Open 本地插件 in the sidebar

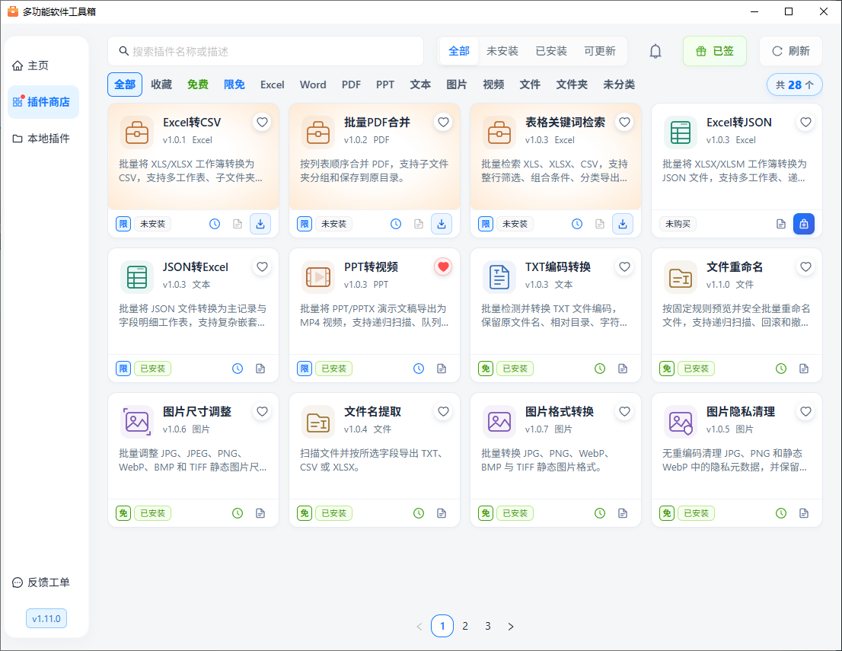click(43, 139)
